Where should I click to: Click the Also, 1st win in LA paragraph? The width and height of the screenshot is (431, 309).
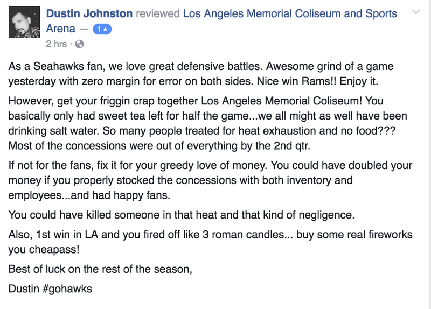coord(210,242)
